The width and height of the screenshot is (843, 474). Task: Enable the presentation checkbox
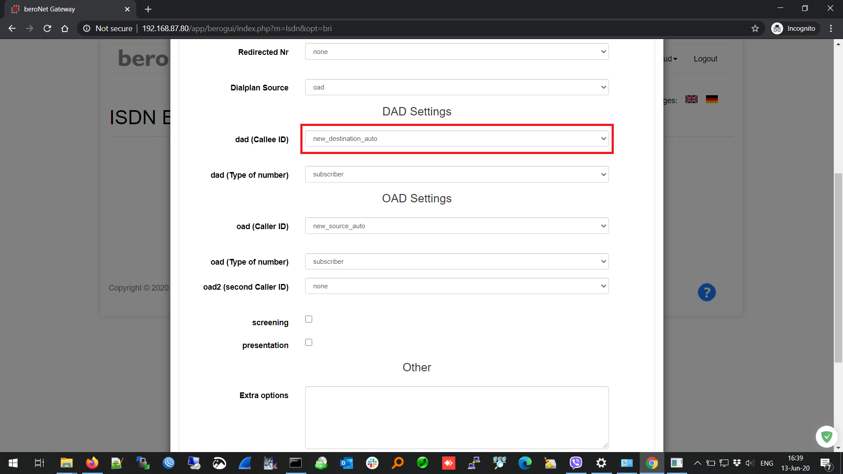coord(309,342)
